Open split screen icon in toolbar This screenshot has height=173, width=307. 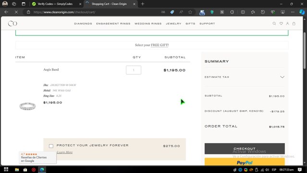pos(243,12)
